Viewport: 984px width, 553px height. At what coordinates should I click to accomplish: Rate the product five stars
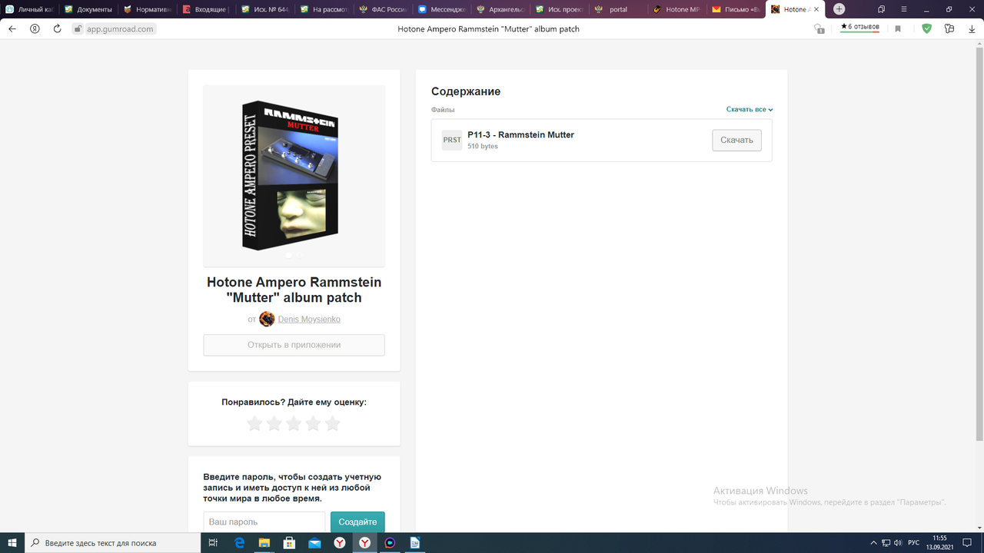point(332,423)
